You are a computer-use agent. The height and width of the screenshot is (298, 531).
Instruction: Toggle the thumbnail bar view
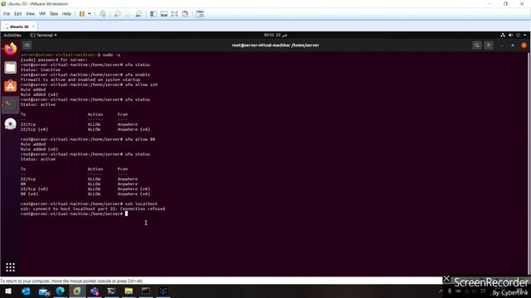[x=164, y=14]
